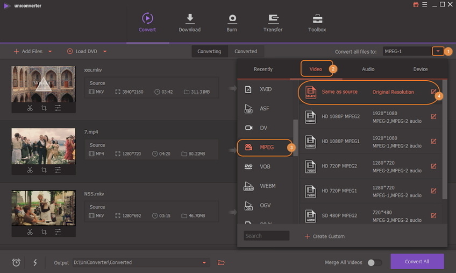Expand the Load DVD dropdown arrow
456x273 pixels.
(105, 52)
